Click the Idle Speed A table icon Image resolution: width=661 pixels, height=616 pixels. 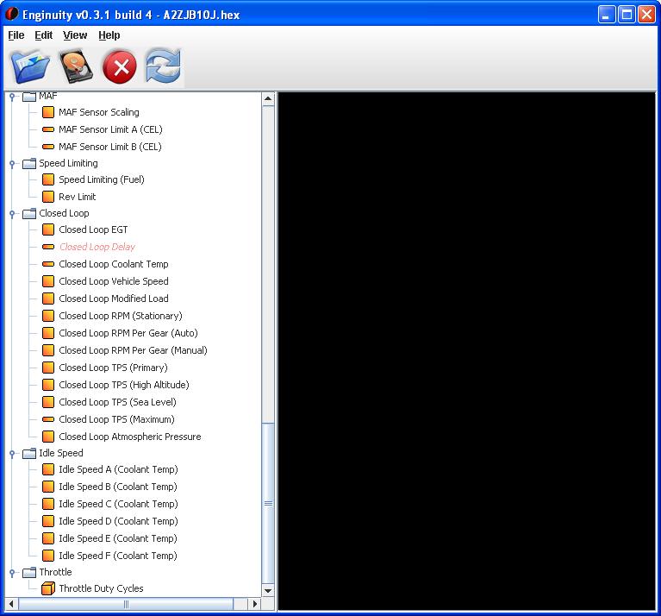coord(48,469)
